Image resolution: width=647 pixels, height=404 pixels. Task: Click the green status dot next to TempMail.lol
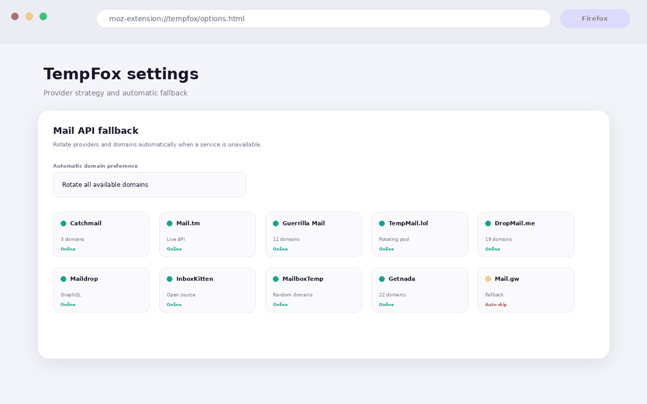(382, 224)
